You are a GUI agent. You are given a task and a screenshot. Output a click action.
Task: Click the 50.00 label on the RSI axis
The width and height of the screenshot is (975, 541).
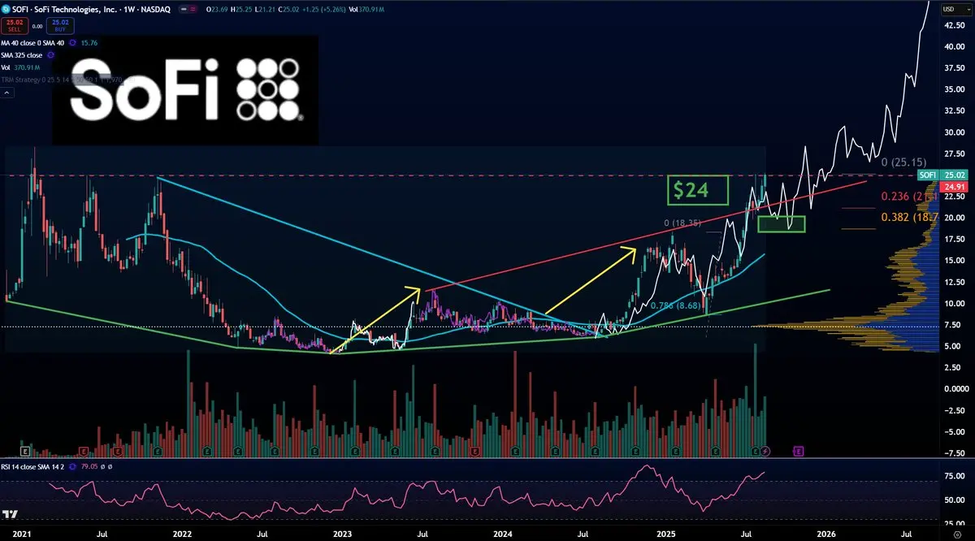pos(954,500)
